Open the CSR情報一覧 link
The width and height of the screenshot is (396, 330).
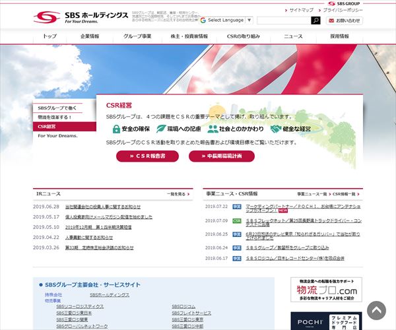346,194
